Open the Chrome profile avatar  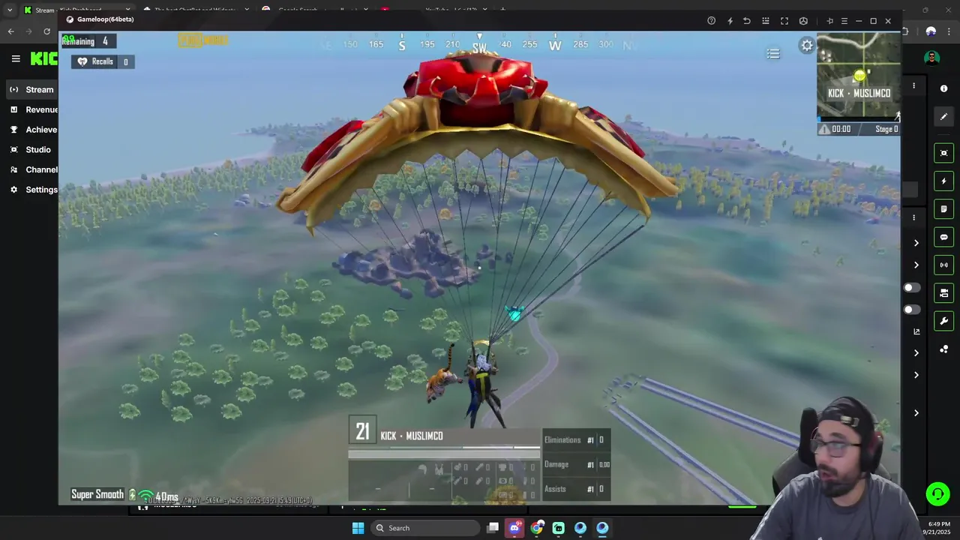[x=931, y=31]
